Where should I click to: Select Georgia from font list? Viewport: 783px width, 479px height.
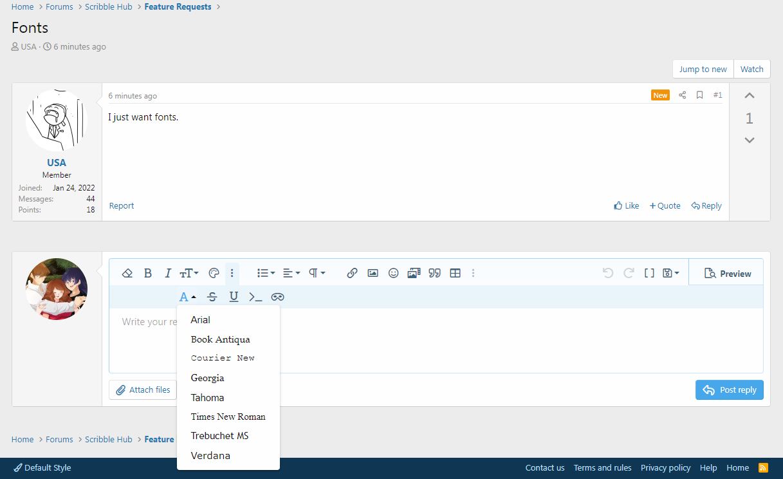click(207, 378)
